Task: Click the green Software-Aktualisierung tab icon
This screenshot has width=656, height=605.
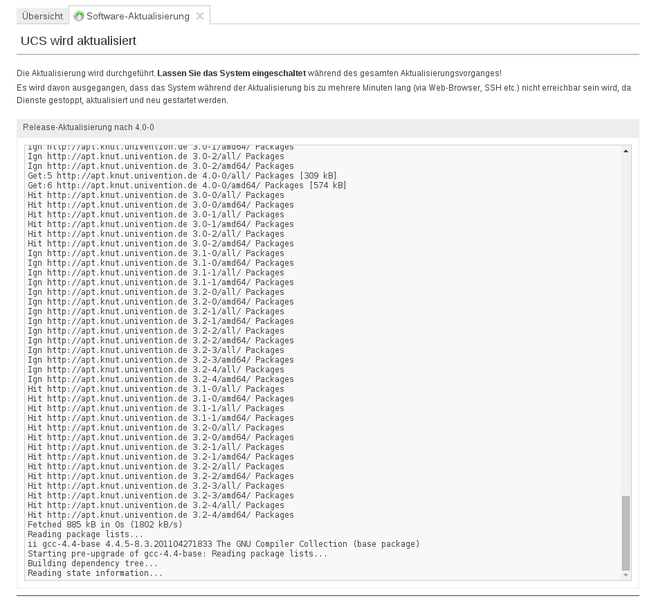Action: (x=79, y=16)
